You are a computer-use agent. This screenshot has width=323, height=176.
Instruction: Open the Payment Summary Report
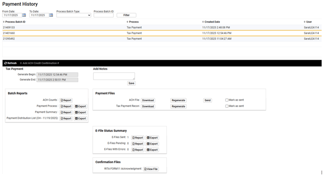[x=66, y=112]
